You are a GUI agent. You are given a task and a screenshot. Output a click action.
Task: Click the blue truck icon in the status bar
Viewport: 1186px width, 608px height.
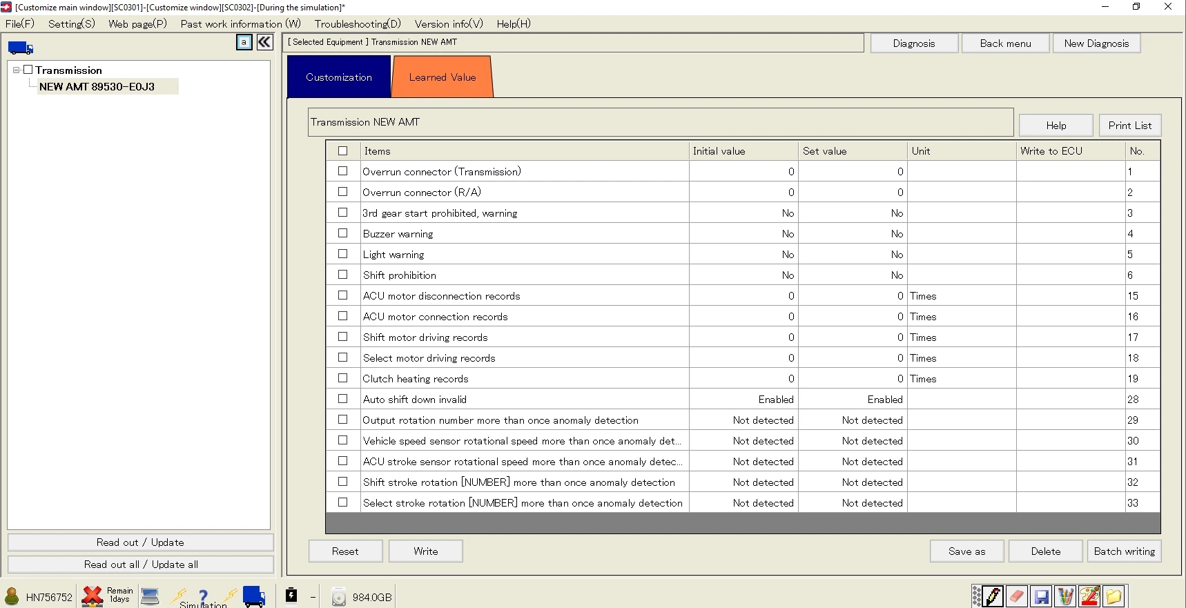point(254,596)
